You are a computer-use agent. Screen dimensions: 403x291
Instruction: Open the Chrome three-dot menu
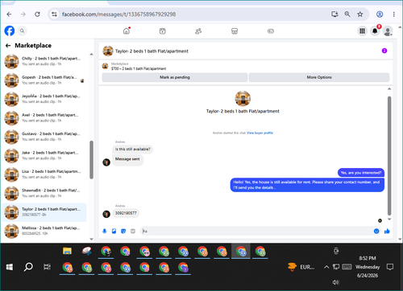(393, 14)
